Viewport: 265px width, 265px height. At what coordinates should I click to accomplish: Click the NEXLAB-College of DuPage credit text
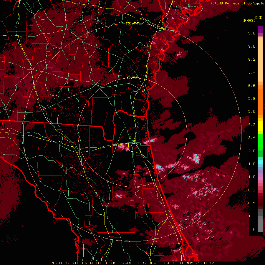pyautogui.click(x=235, y=3)
